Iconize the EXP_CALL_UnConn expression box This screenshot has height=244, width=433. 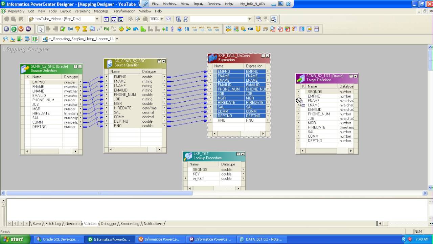click(268, 56)
